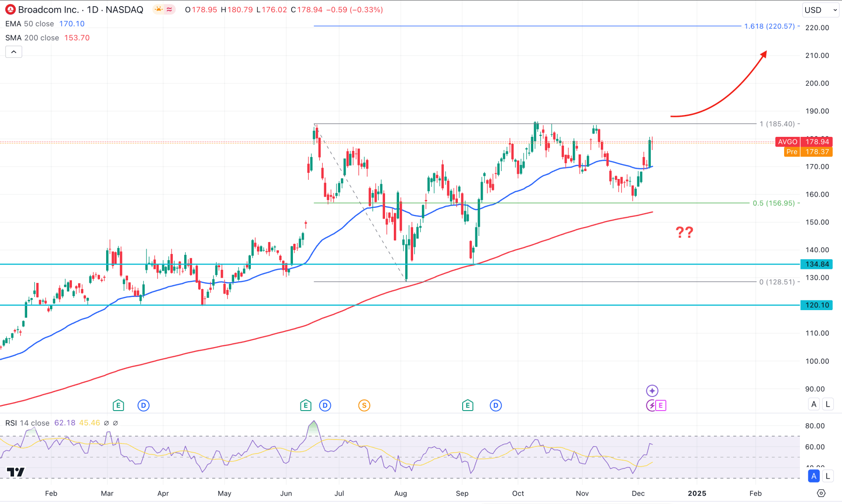
Task: Select the 1 (185.40) Fibonacci level label
Action: coord(777,124)
